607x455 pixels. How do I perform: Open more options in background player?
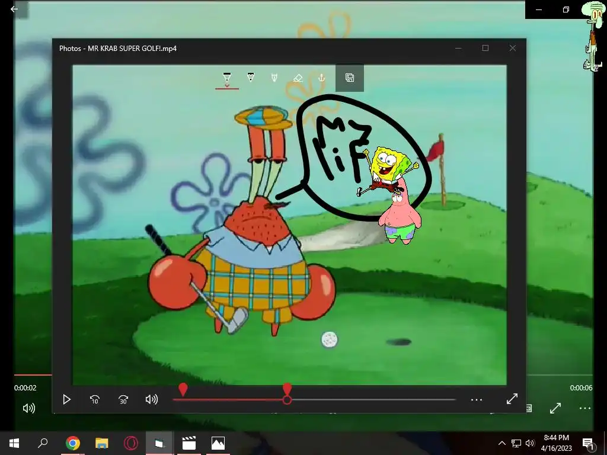coord(584,408)
